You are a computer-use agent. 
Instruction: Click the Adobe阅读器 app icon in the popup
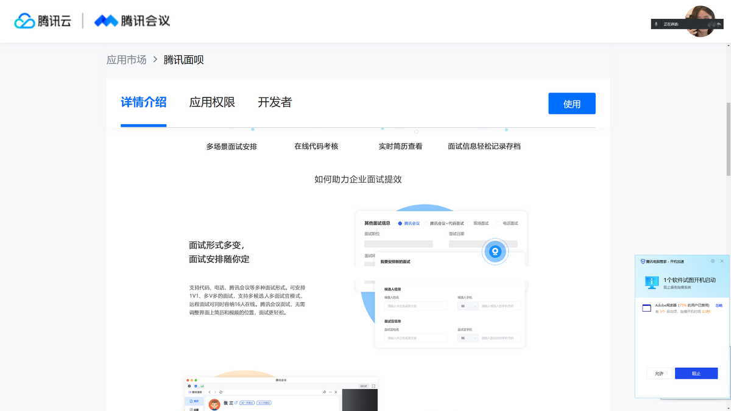click(646, 307)
